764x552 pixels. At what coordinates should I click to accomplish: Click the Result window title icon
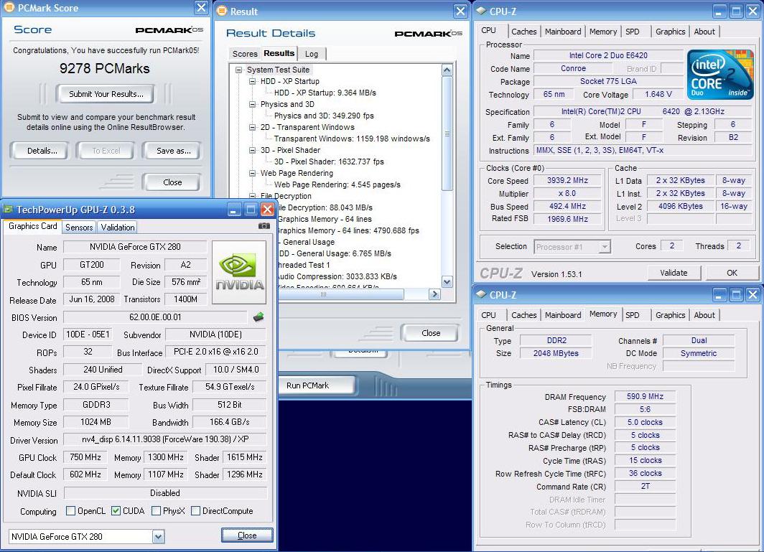[222, 11]
